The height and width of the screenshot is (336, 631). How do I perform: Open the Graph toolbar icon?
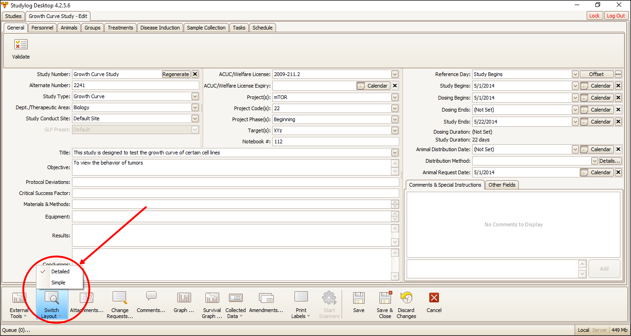[x=184, y=298]
